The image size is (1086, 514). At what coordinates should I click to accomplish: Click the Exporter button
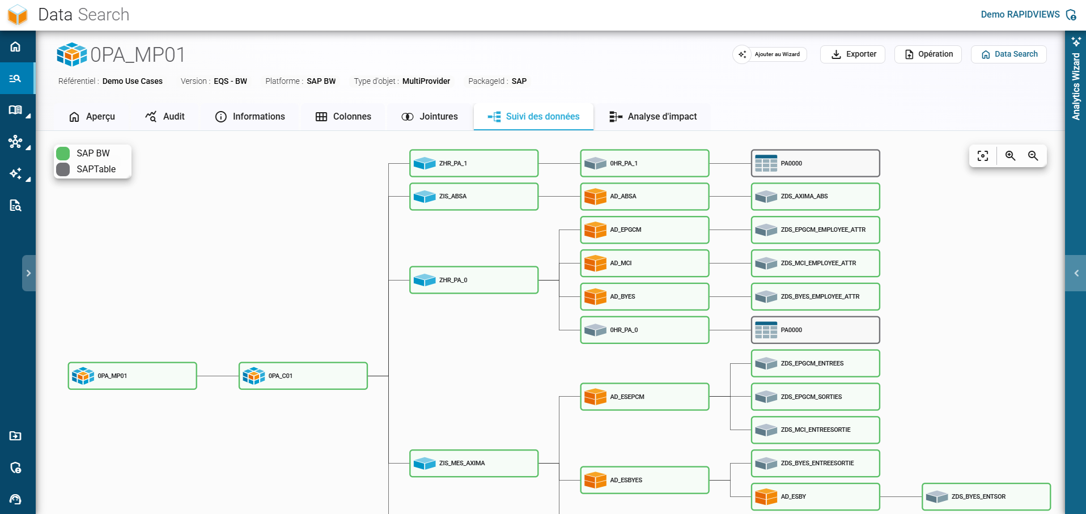(853, 54)
